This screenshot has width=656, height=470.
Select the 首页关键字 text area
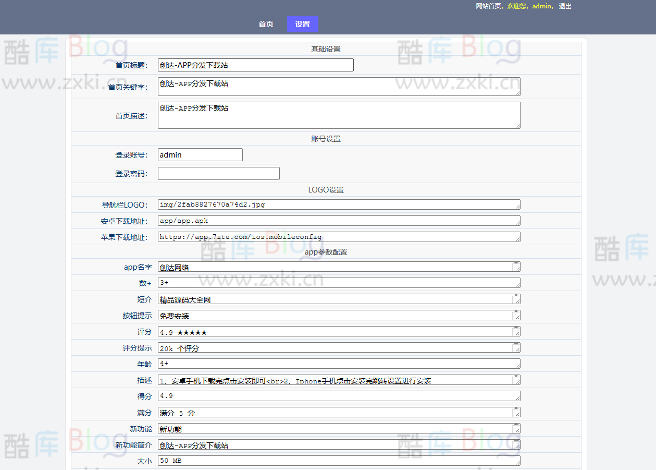339,87
